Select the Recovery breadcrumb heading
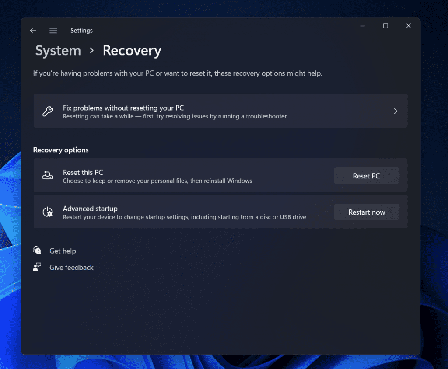The image size is (448, 369). tap(132, 51)
